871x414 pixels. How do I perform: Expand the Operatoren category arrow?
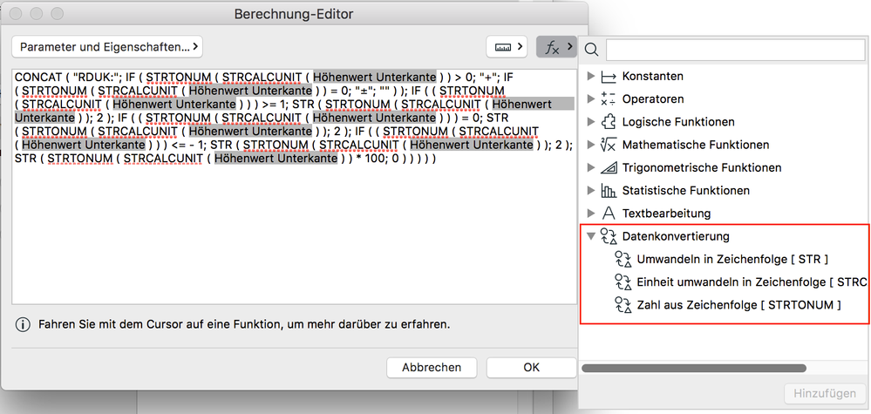pos(590,98)
